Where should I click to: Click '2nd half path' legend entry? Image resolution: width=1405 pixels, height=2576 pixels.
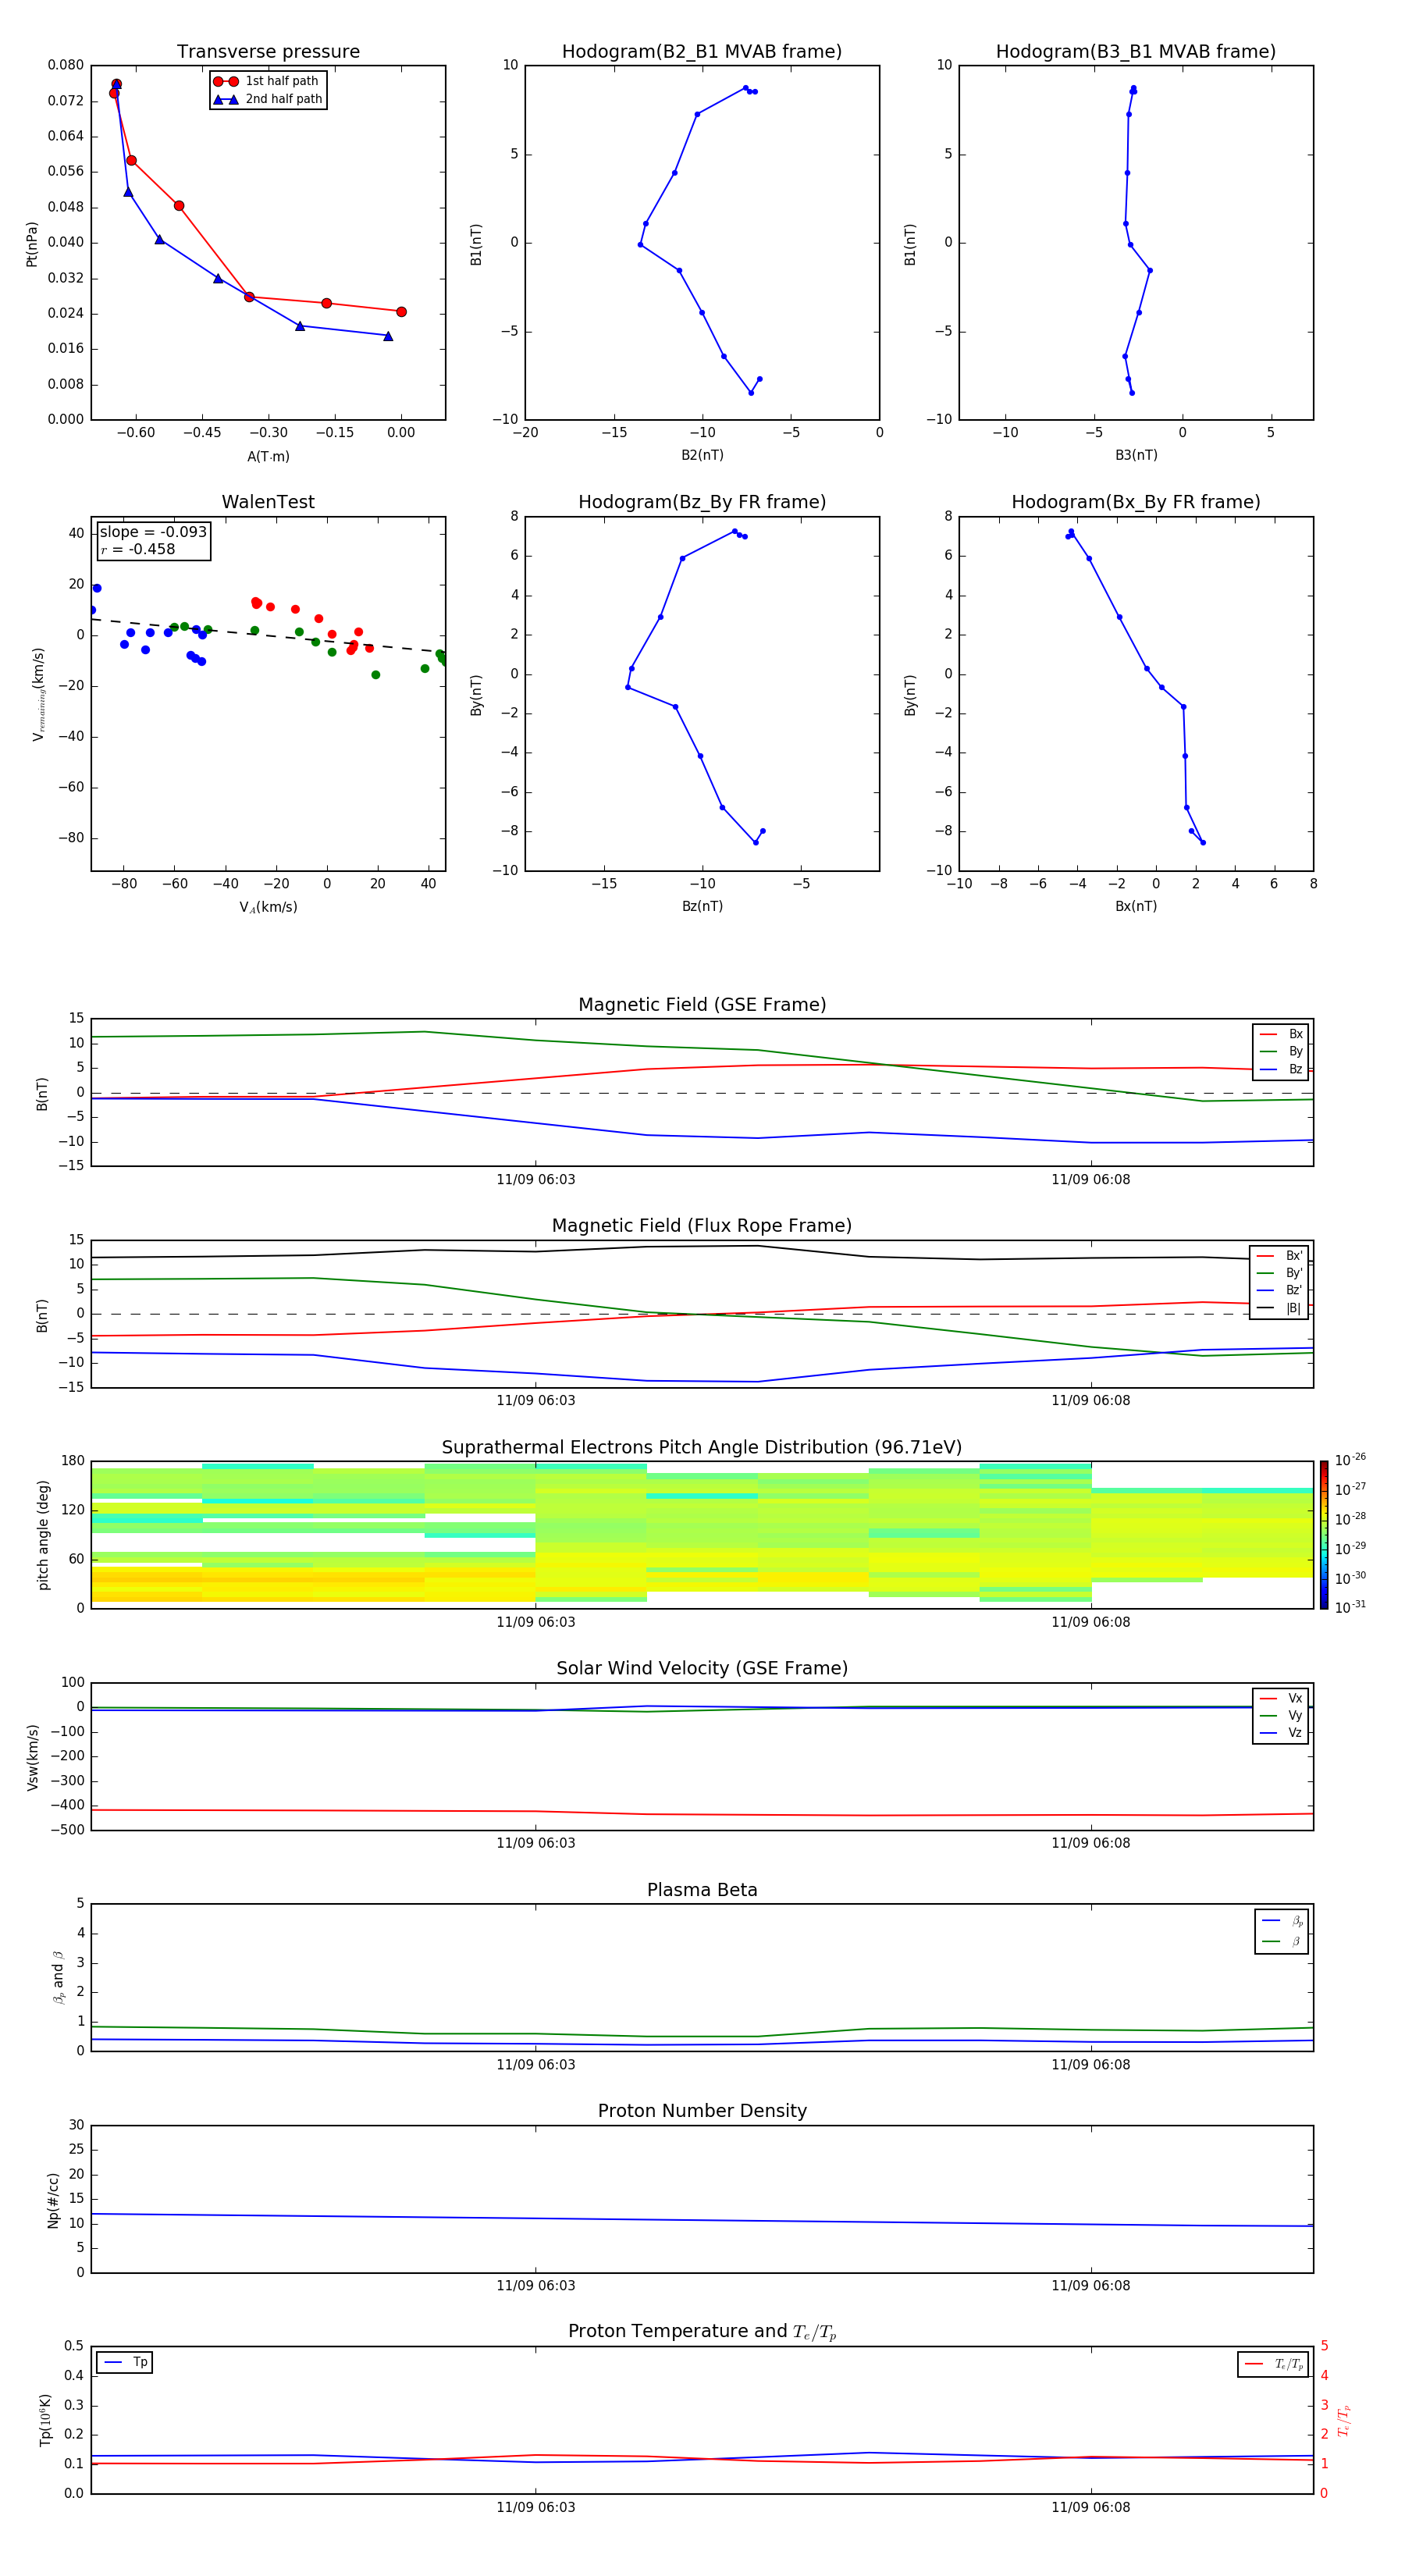pyautogui.click(x=267, y=99)
